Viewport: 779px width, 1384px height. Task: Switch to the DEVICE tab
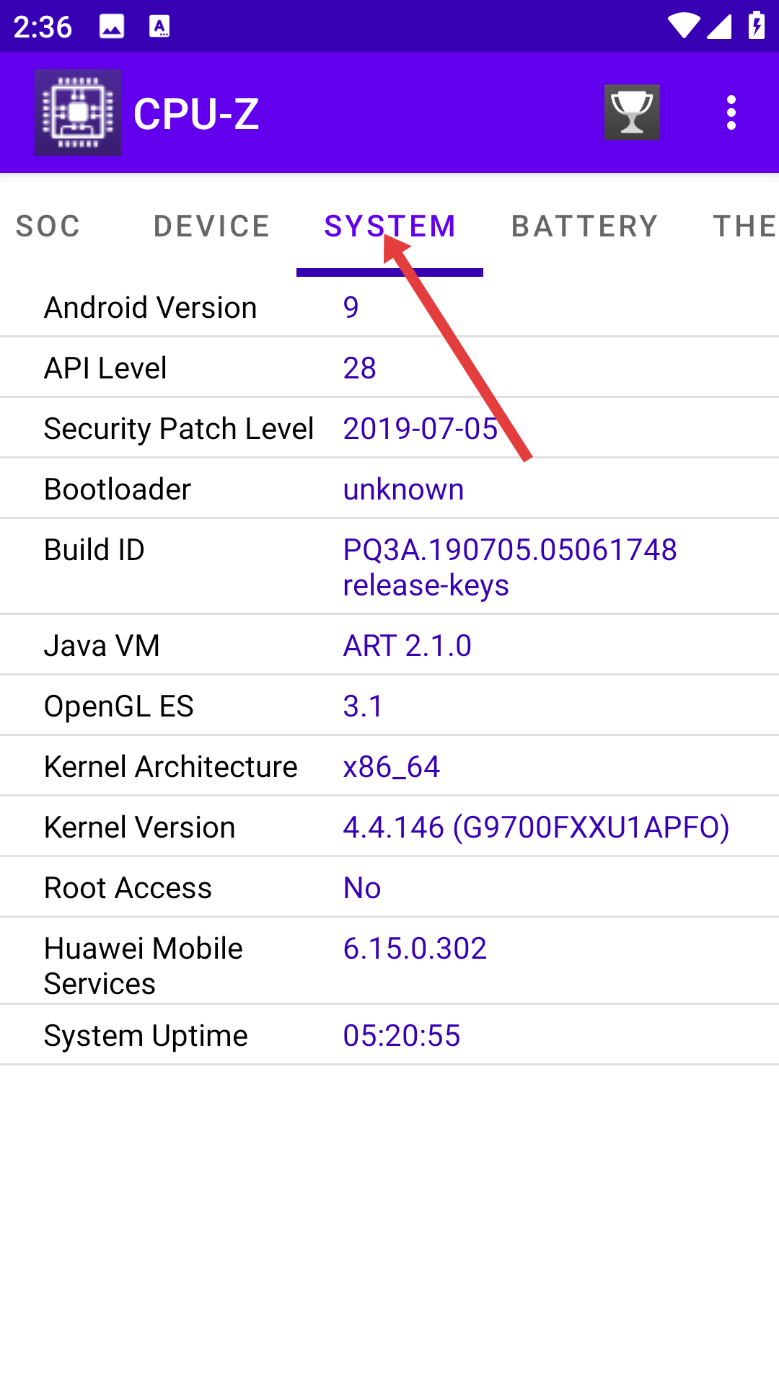pyautogui.click(x=211, y=226)
